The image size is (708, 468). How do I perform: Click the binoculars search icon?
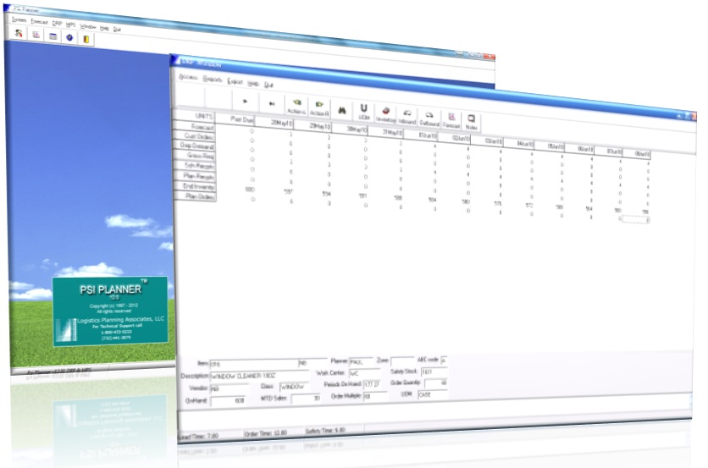tap(342, 111)
